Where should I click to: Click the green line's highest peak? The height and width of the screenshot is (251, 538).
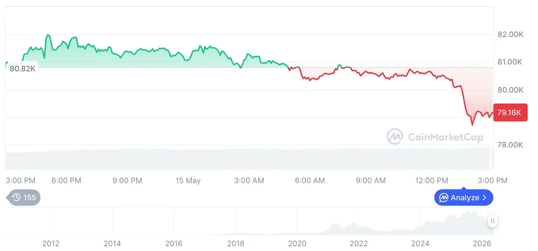48,35
